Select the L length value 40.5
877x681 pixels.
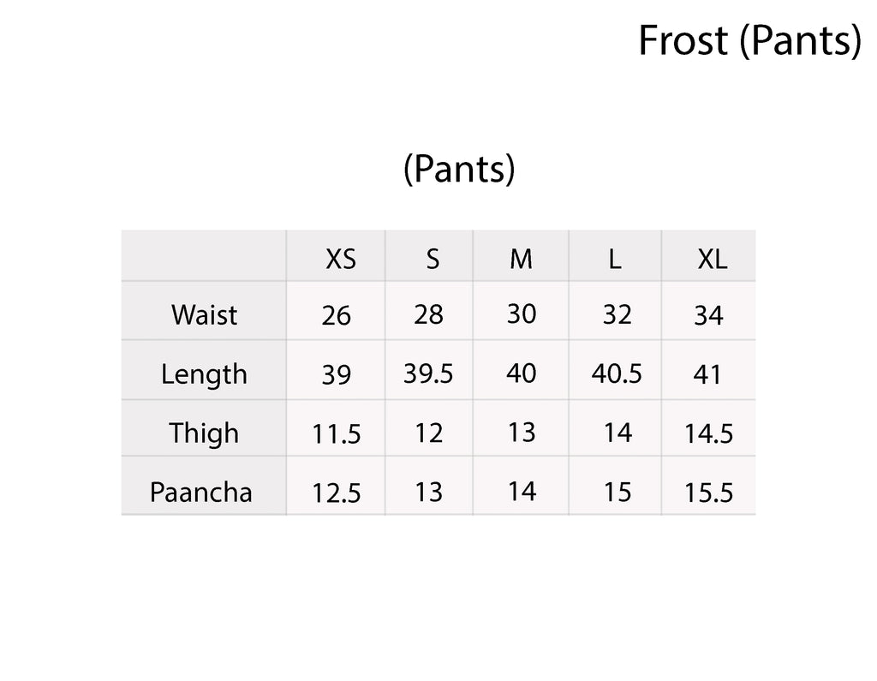617,374
